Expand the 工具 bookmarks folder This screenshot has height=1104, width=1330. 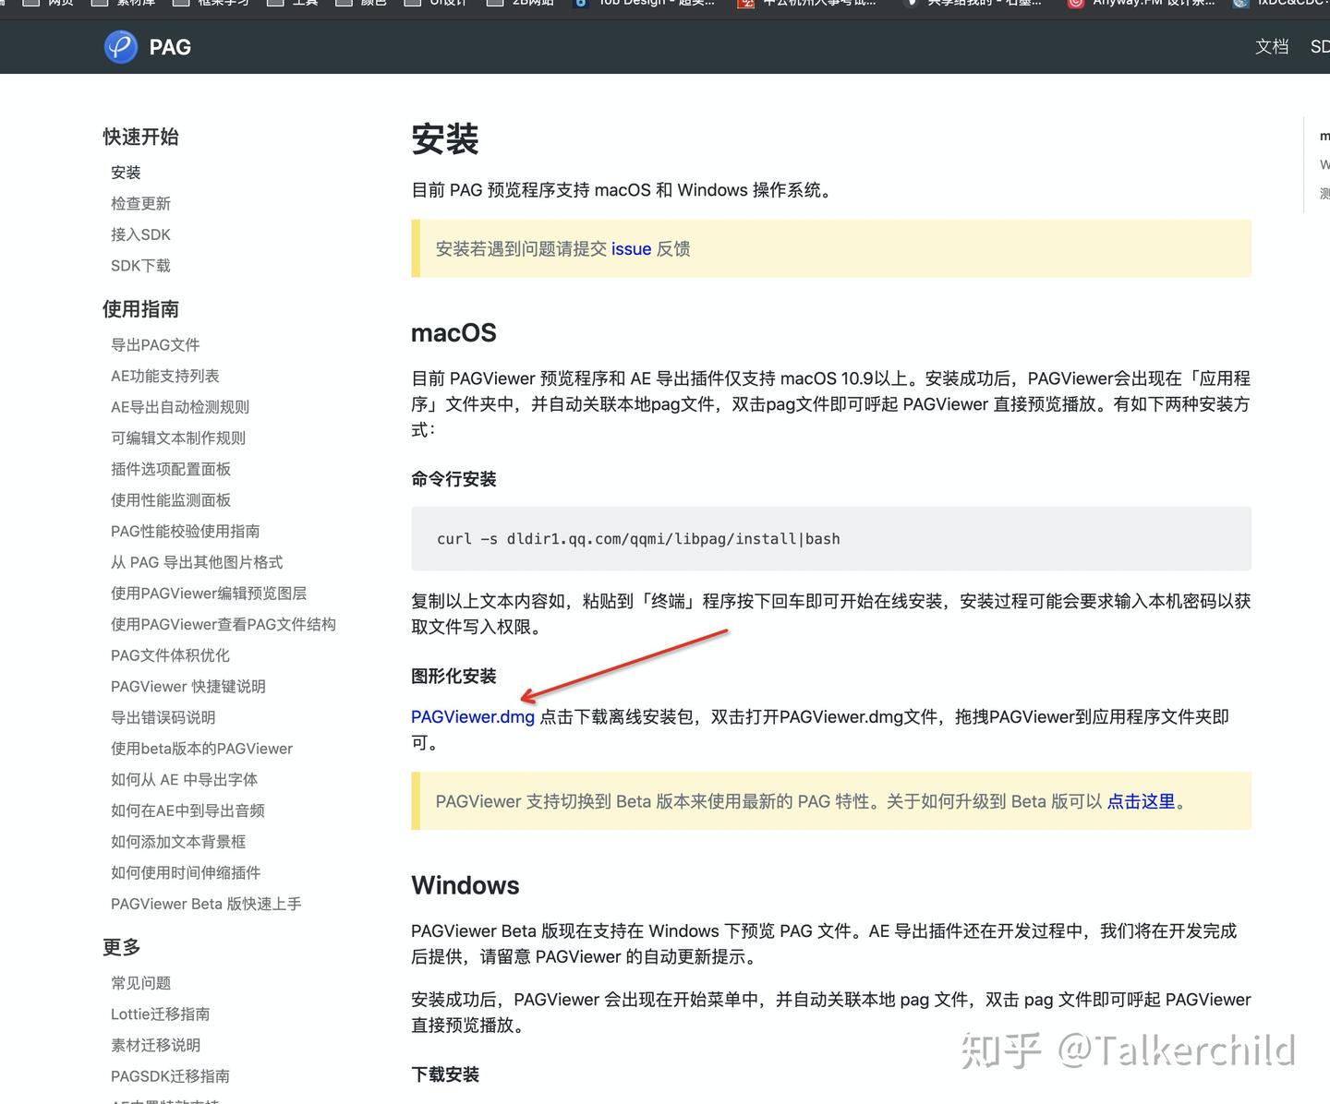coord(274,5)
